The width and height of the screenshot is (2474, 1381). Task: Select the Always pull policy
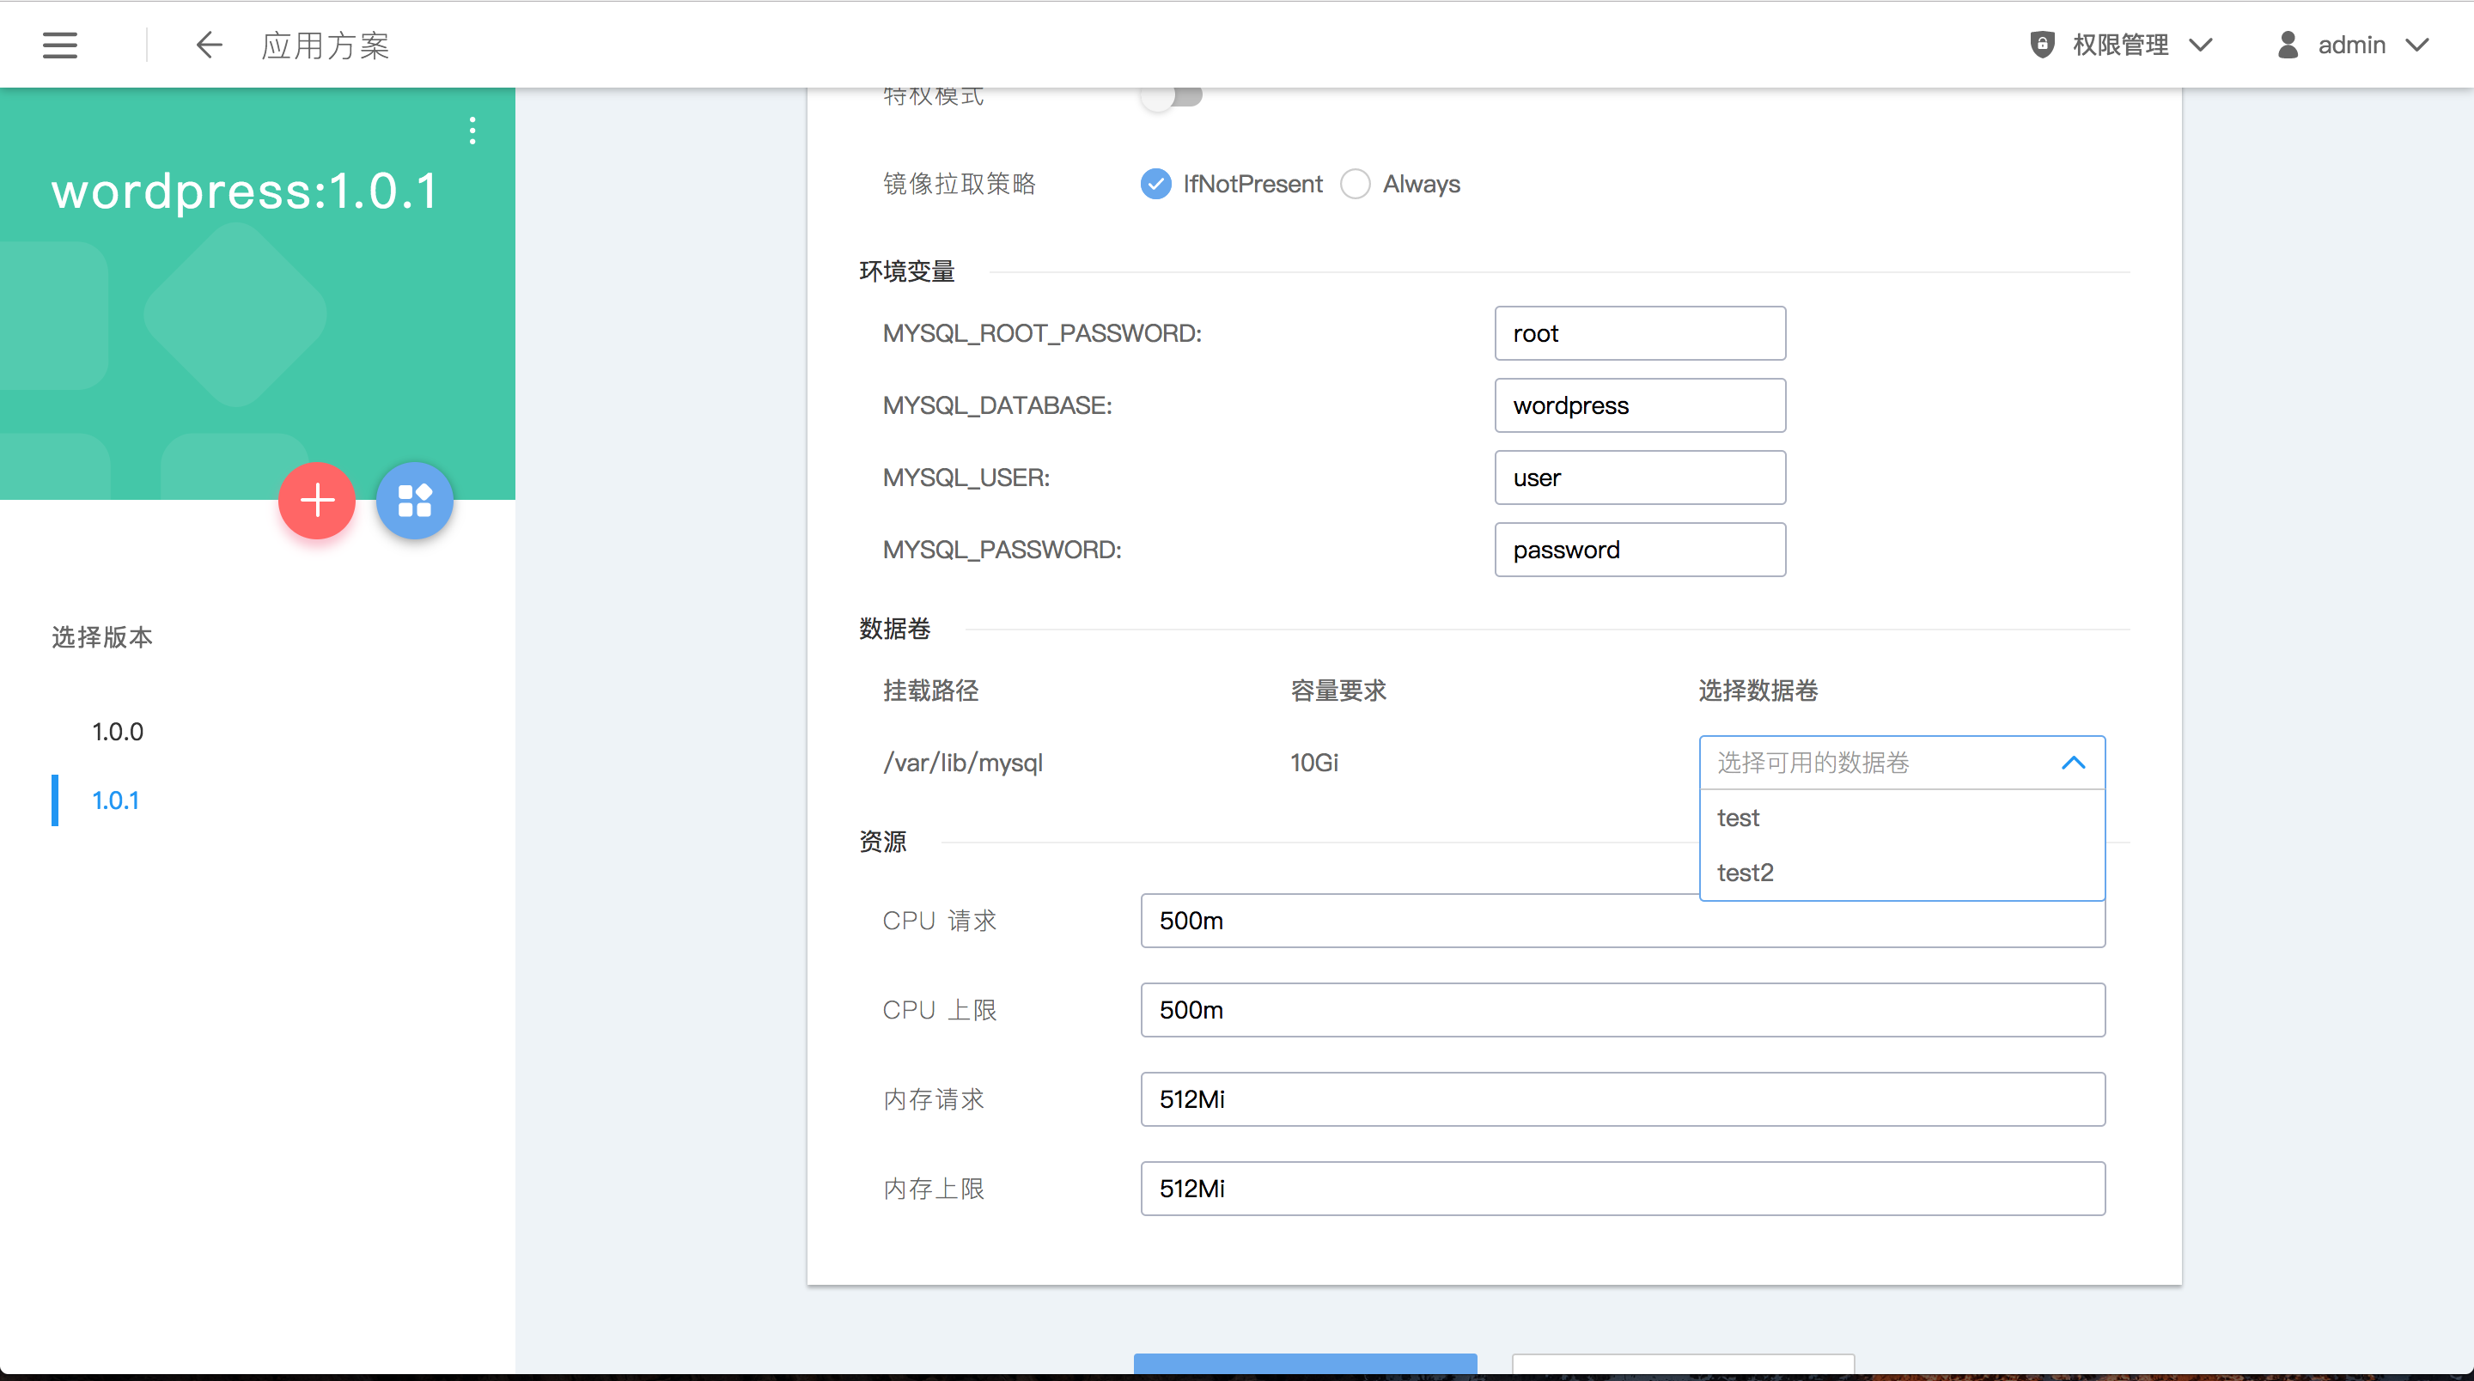coord(1356,184)
